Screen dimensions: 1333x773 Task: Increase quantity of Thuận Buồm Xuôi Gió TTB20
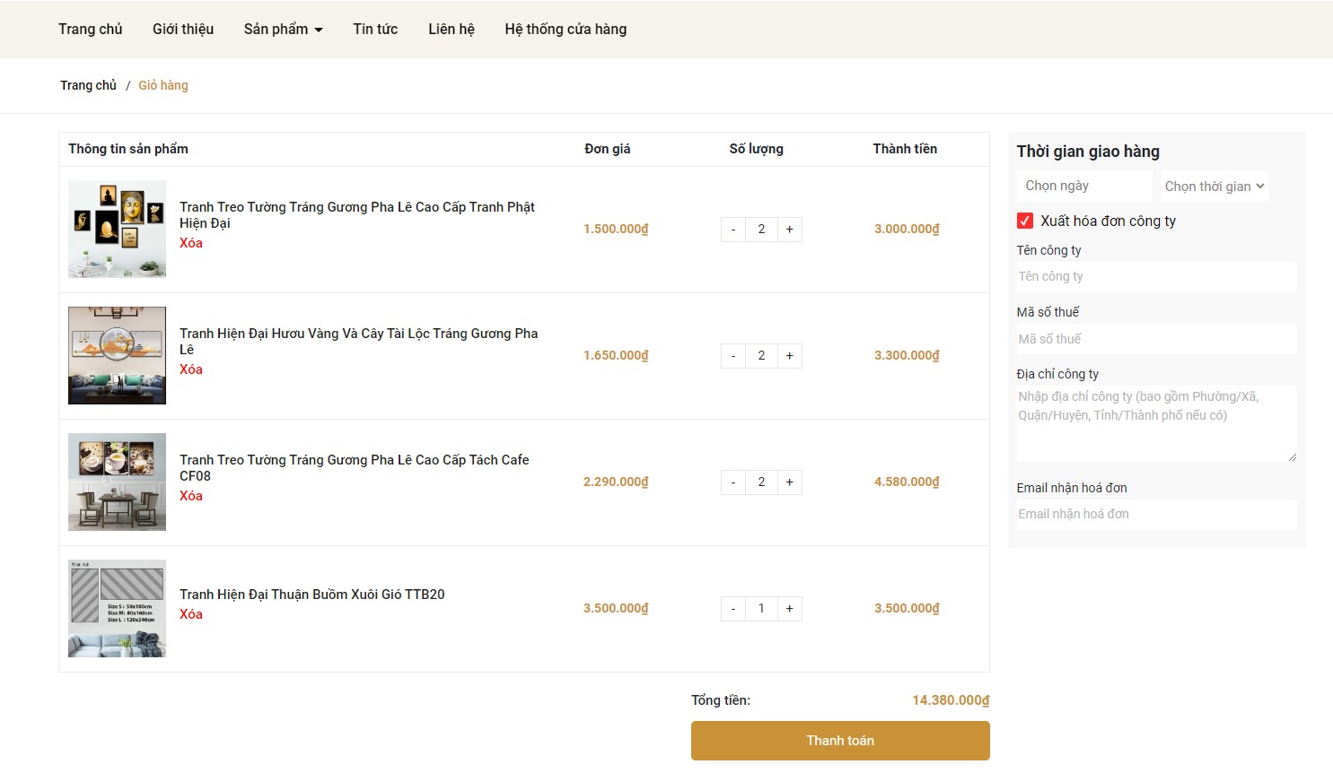click(789, 609)
